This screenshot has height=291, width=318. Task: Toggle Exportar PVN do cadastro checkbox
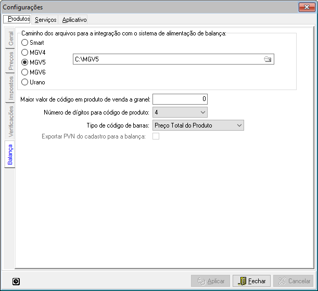coord(155,137)
